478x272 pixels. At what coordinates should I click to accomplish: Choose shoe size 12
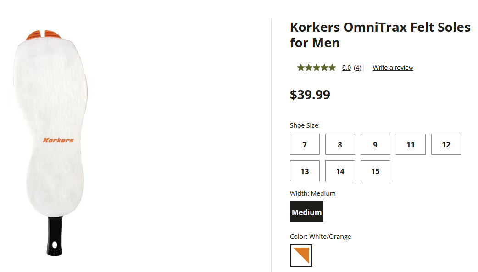[446, 144]
